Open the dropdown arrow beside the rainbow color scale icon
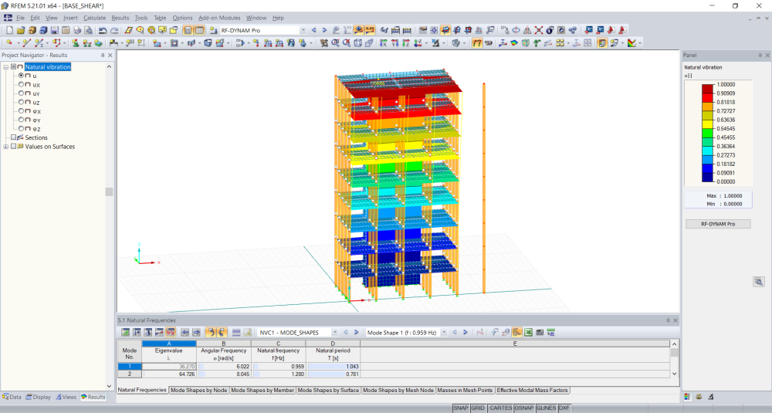772x413 pixels. pyautogui.click(x=639, y=43)
